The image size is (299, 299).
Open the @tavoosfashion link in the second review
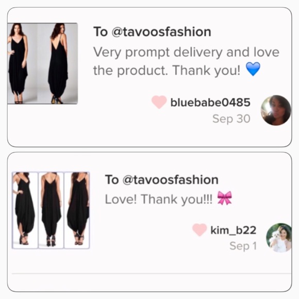pos(170,179)
